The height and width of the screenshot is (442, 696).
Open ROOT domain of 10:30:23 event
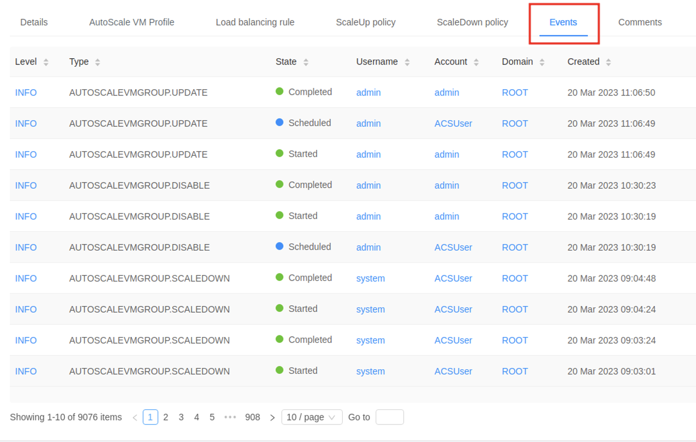515,186
